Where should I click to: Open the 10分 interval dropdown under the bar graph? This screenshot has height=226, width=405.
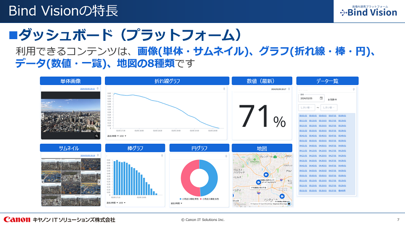point(121,202)
